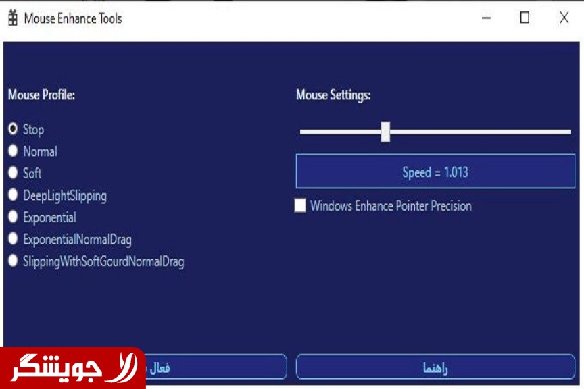Click the slider track right of the handle
This screenshot has height=389, width=584.
481,132
